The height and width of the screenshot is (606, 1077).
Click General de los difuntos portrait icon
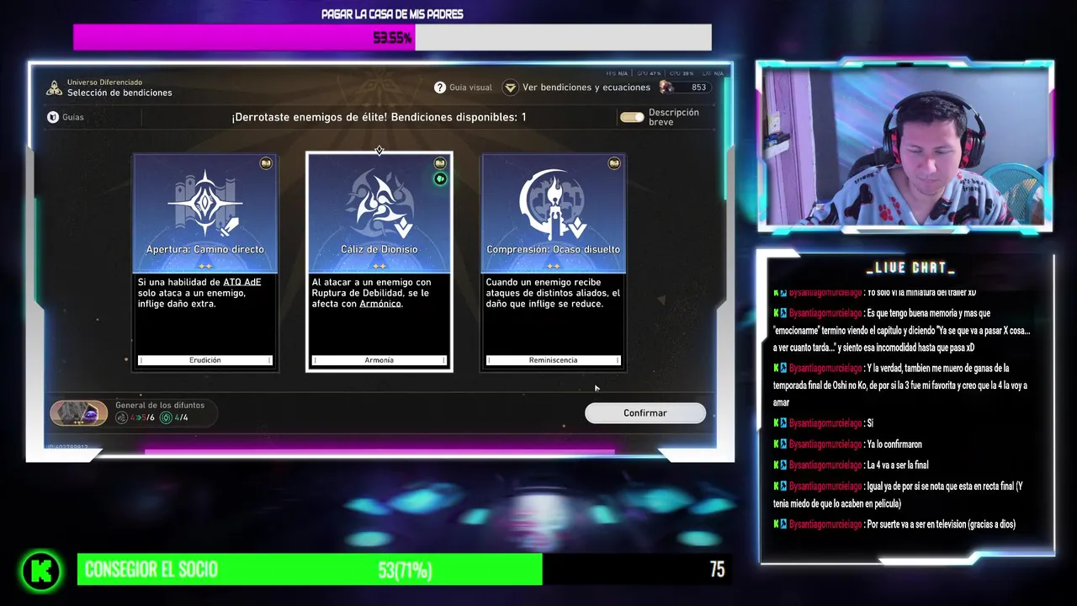[x=79, y=412]
